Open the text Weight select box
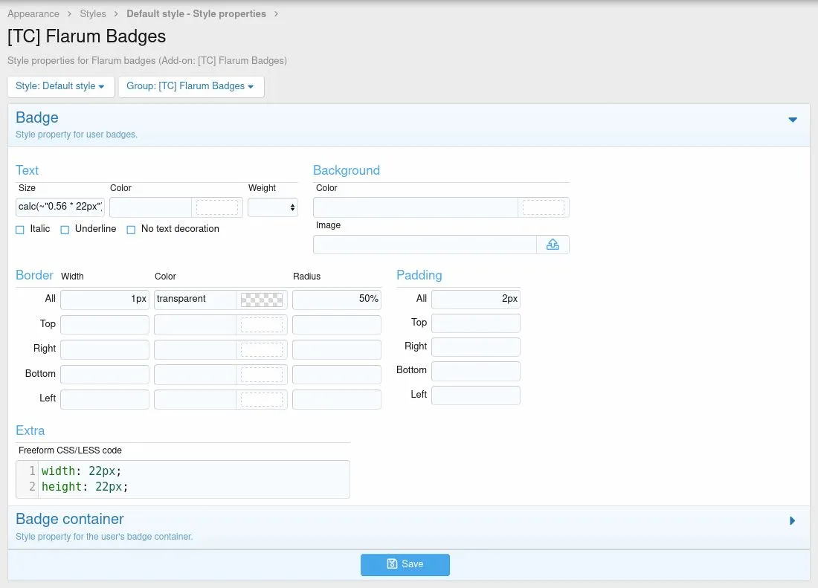 [x=272, y=207]
